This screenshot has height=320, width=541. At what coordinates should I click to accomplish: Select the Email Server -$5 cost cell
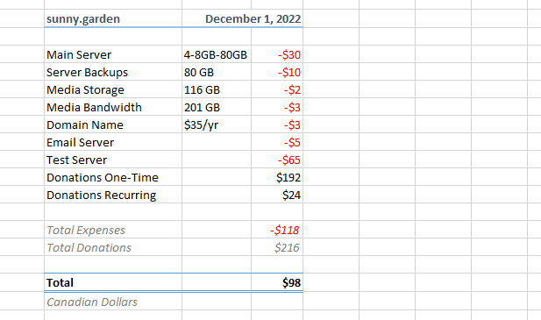point(277,142)
